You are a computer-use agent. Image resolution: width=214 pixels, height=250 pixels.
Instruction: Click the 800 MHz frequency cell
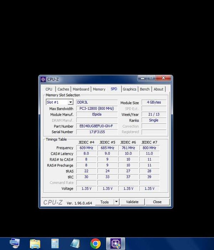click(x=149, y=148)
